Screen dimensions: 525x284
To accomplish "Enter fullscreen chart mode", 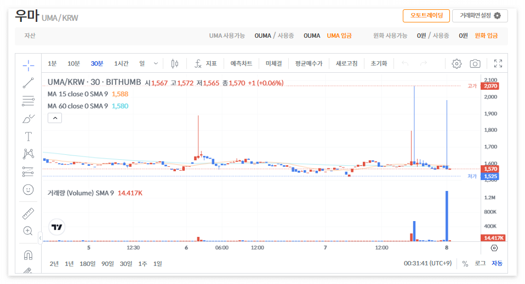I will click(498, 63).
